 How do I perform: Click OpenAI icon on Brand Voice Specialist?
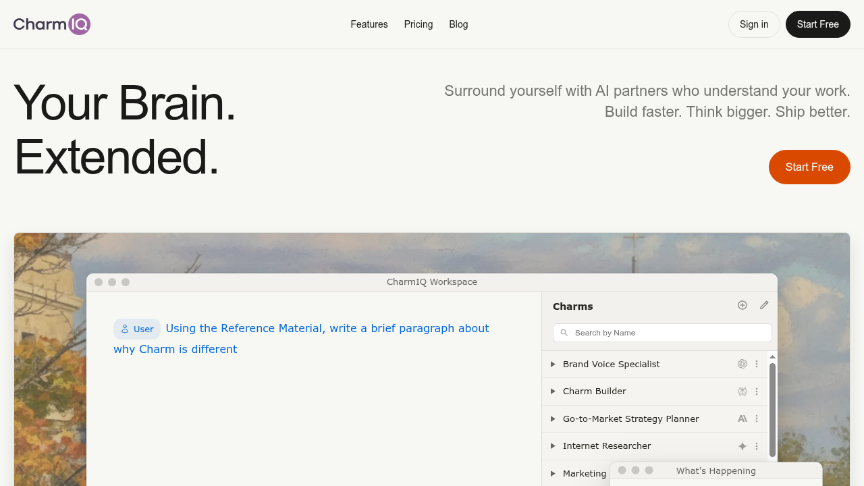pyautogui.click(x=742, y=364)
